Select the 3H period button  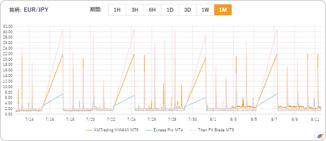(x=135, y=10)
